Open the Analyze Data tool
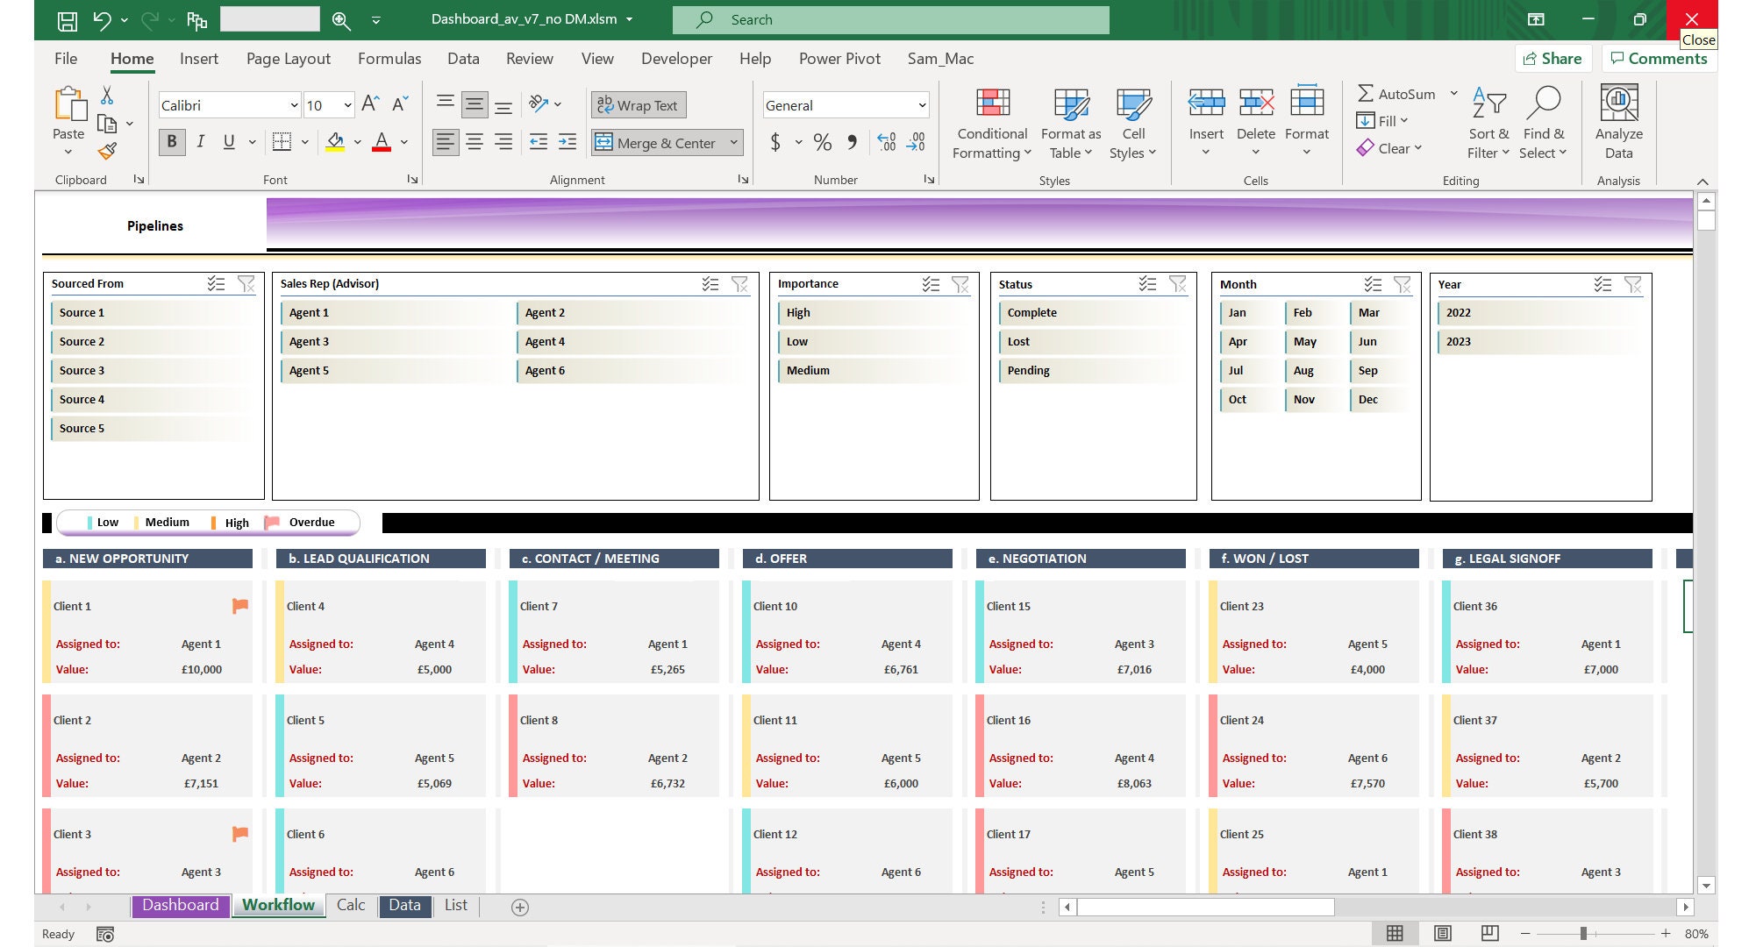The width and height of the screenshot is (1756, 947). tap(1618, 124)
